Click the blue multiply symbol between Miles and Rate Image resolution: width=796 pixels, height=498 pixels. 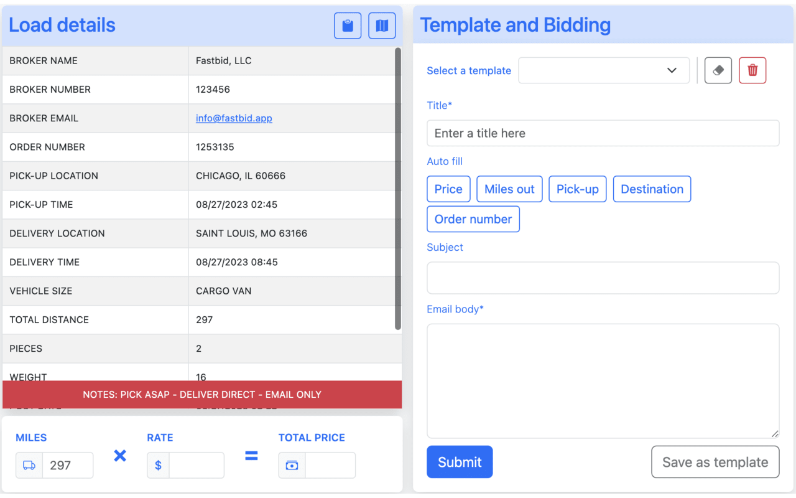(x=119, y=456)
